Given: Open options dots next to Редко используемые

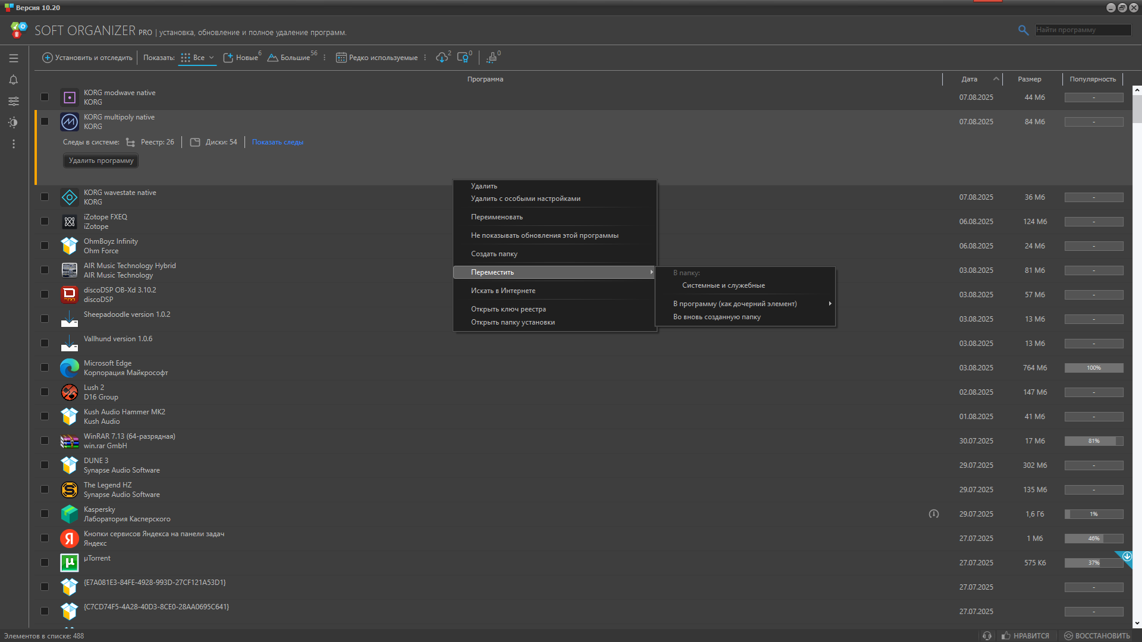Looking at the screenshot, I should coord(425,58).
